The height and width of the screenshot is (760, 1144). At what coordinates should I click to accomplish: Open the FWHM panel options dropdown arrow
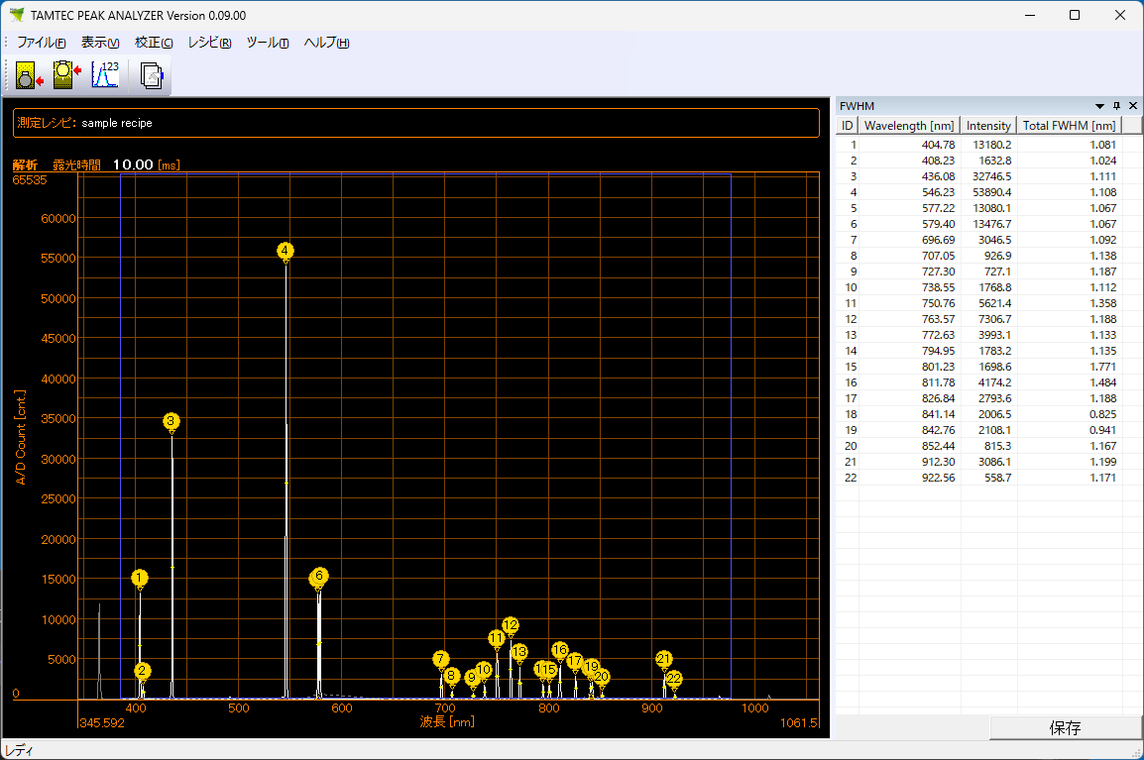point(1099,105)
